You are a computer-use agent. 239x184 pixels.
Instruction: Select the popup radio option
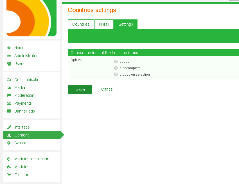[116, 61]
